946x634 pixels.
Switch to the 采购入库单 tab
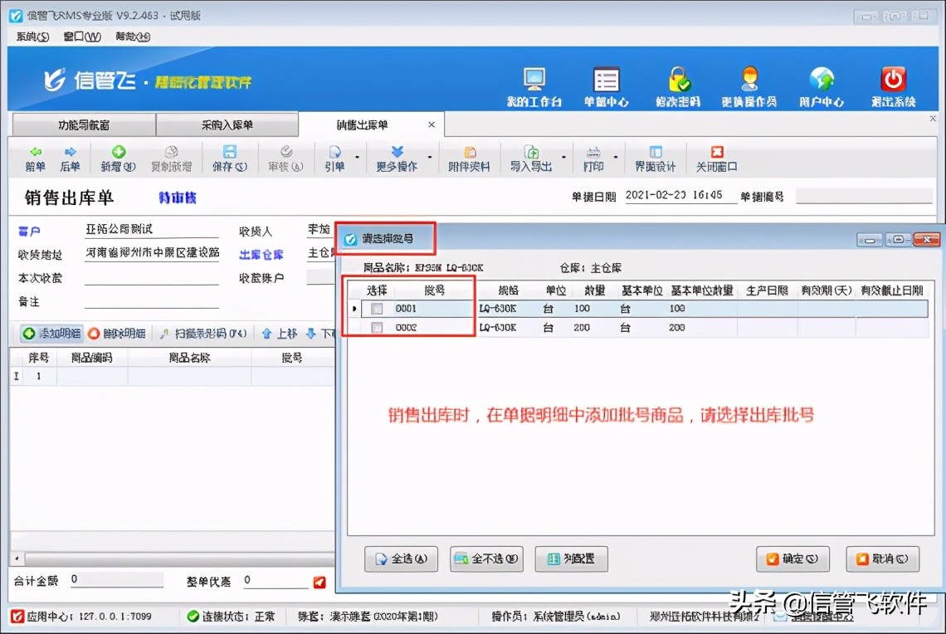click(227, 124)
